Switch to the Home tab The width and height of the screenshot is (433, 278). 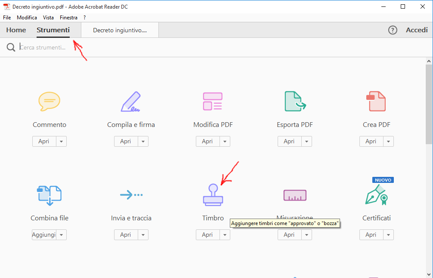coord(16,30)
